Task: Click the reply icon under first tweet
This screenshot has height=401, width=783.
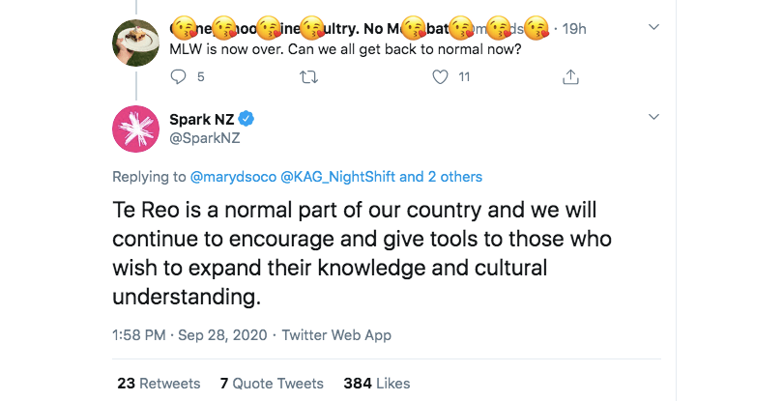Action: pos(181,76)
